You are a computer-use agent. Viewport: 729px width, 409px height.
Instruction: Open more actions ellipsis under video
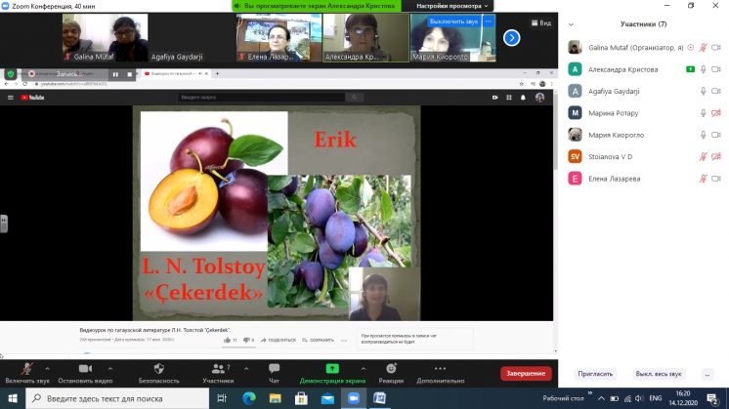point(344,341)
